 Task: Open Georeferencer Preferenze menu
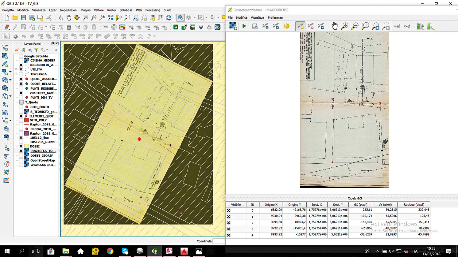tap(275, 17)
